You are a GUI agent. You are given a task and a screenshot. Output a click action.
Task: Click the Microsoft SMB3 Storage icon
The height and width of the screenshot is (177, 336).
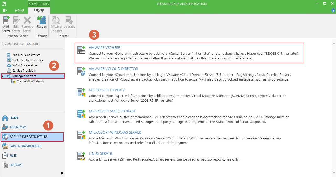81,113
